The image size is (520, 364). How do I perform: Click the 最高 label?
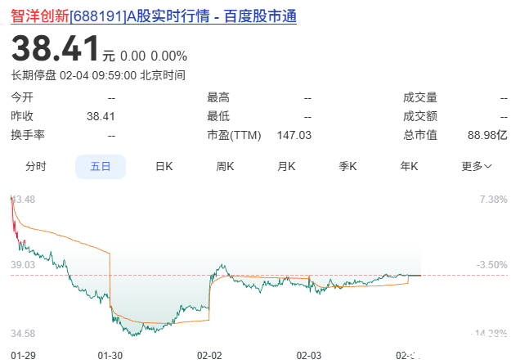218,97
